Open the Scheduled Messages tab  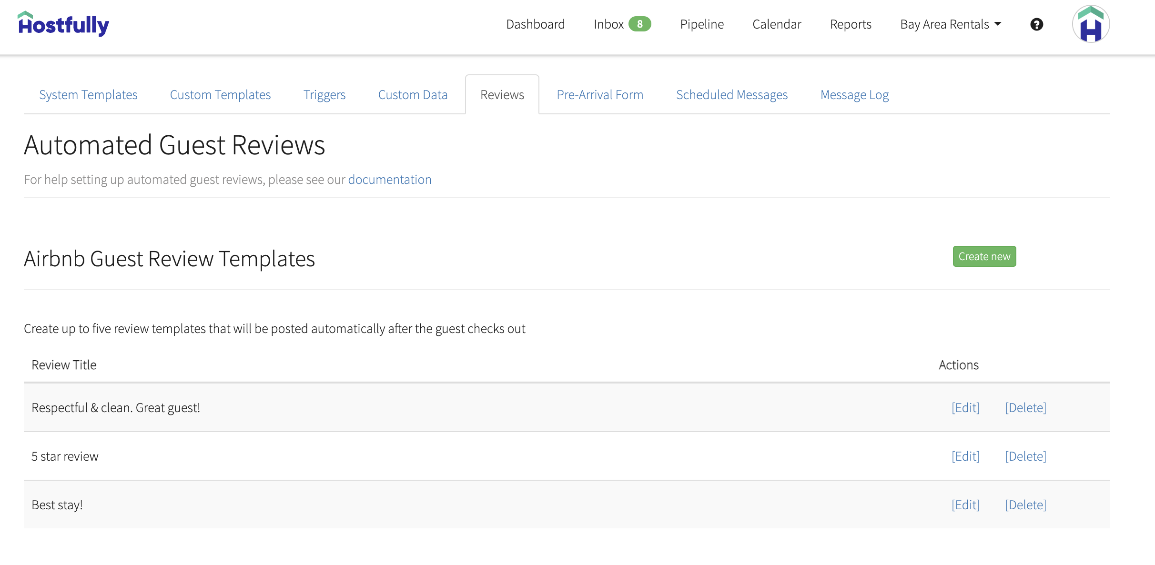(x=732, y=94)
